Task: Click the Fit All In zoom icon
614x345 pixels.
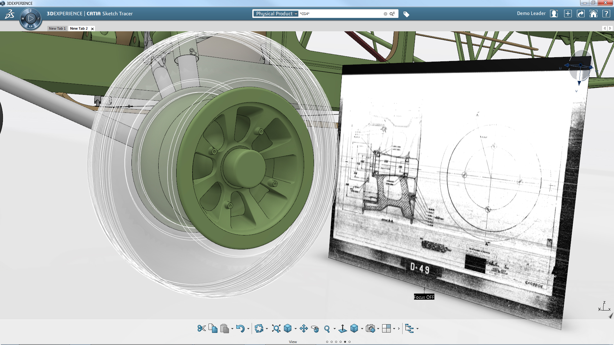Action: coord(276,328)
